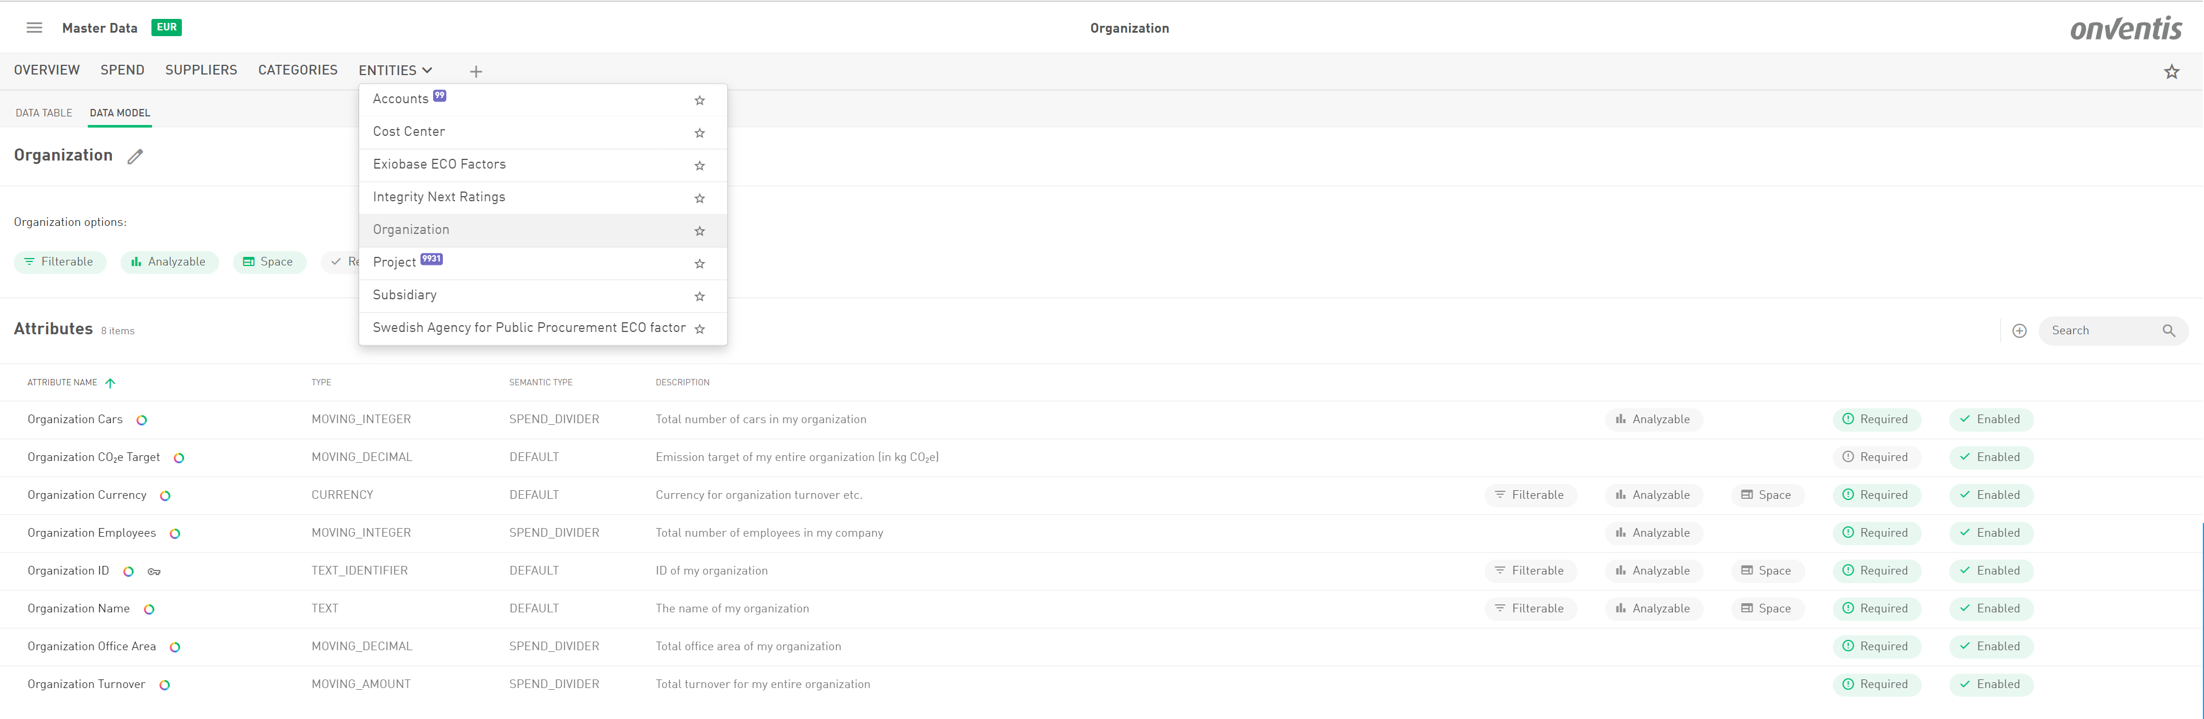This screenshot has width=2204, height=719.
Task: Star the Subsidiary entity in the list
Action: 699,296
